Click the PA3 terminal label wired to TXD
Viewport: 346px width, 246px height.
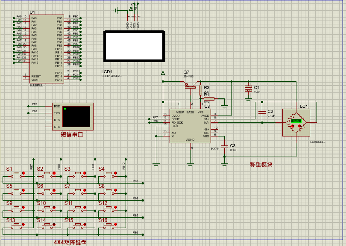click(x=34, y=111)
